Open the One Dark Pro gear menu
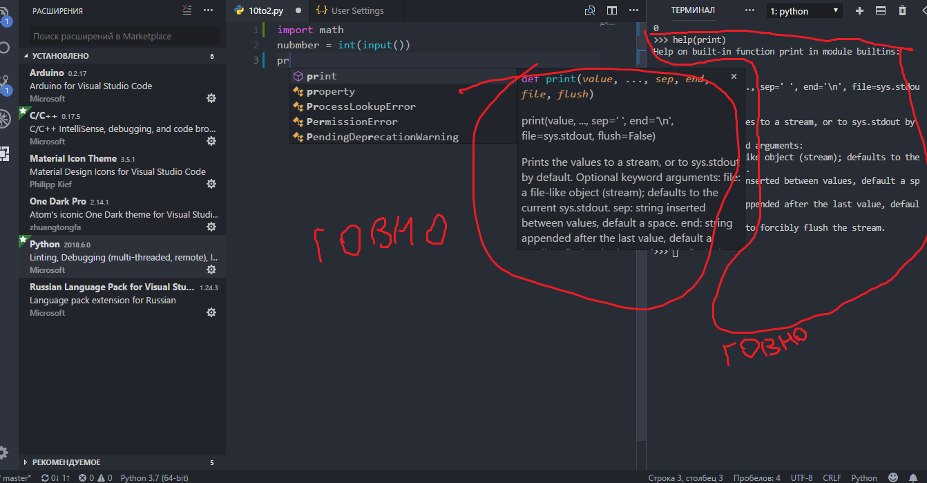 (x=211, y=227)
